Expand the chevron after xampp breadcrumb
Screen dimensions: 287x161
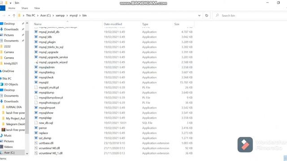pyautogui.click(x=67, y=16)
